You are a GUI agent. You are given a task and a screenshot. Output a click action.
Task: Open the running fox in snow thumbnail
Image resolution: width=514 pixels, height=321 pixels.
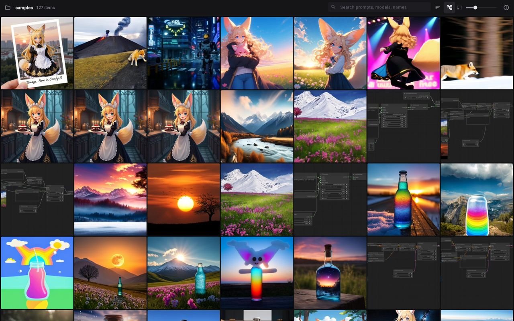pyautogui.click(x=477, y=53)
